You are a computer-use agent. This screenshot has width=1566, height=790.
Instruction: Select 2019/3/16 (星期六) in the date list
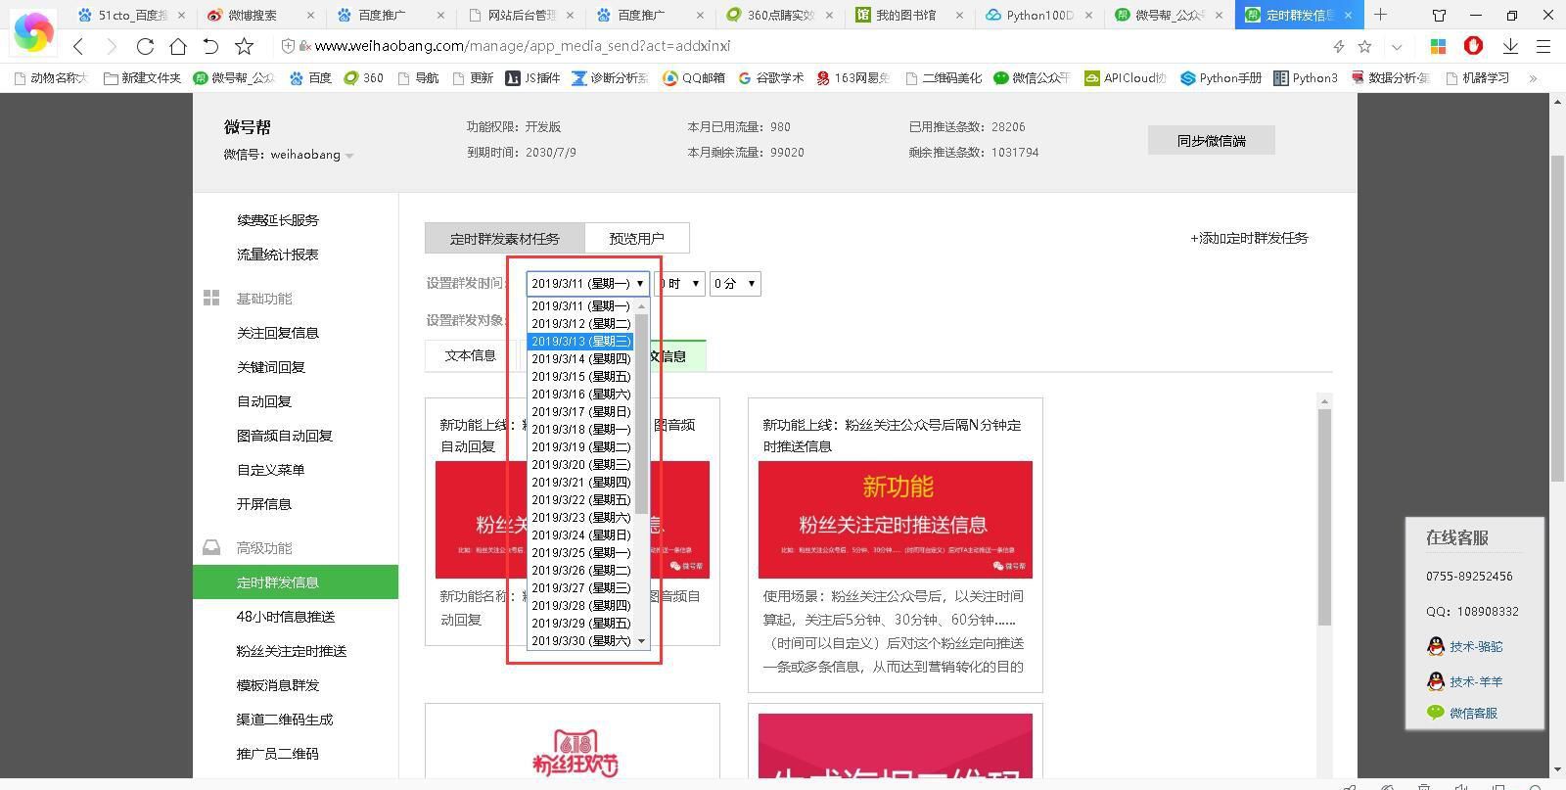[581, 395]
